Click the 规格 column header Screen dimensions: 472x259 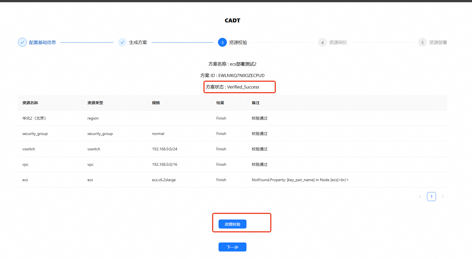point(156,103)
